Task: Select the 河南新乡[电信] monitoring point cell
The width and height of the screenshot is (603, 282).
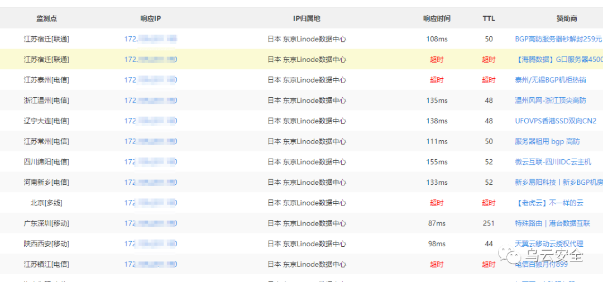Action: point(46,183)
